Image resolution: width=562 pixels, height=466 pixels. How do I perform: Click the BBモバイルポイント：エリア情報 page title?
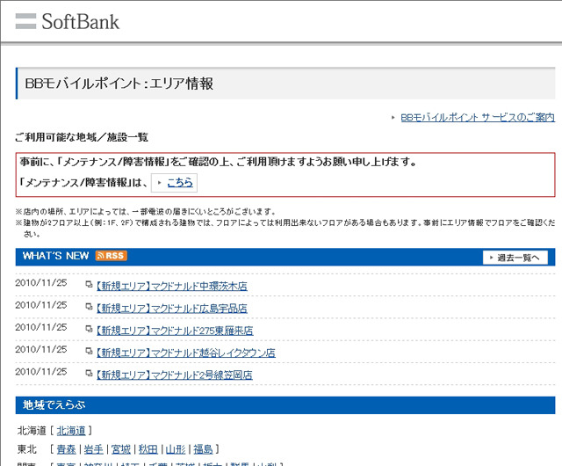click(119, 84)
